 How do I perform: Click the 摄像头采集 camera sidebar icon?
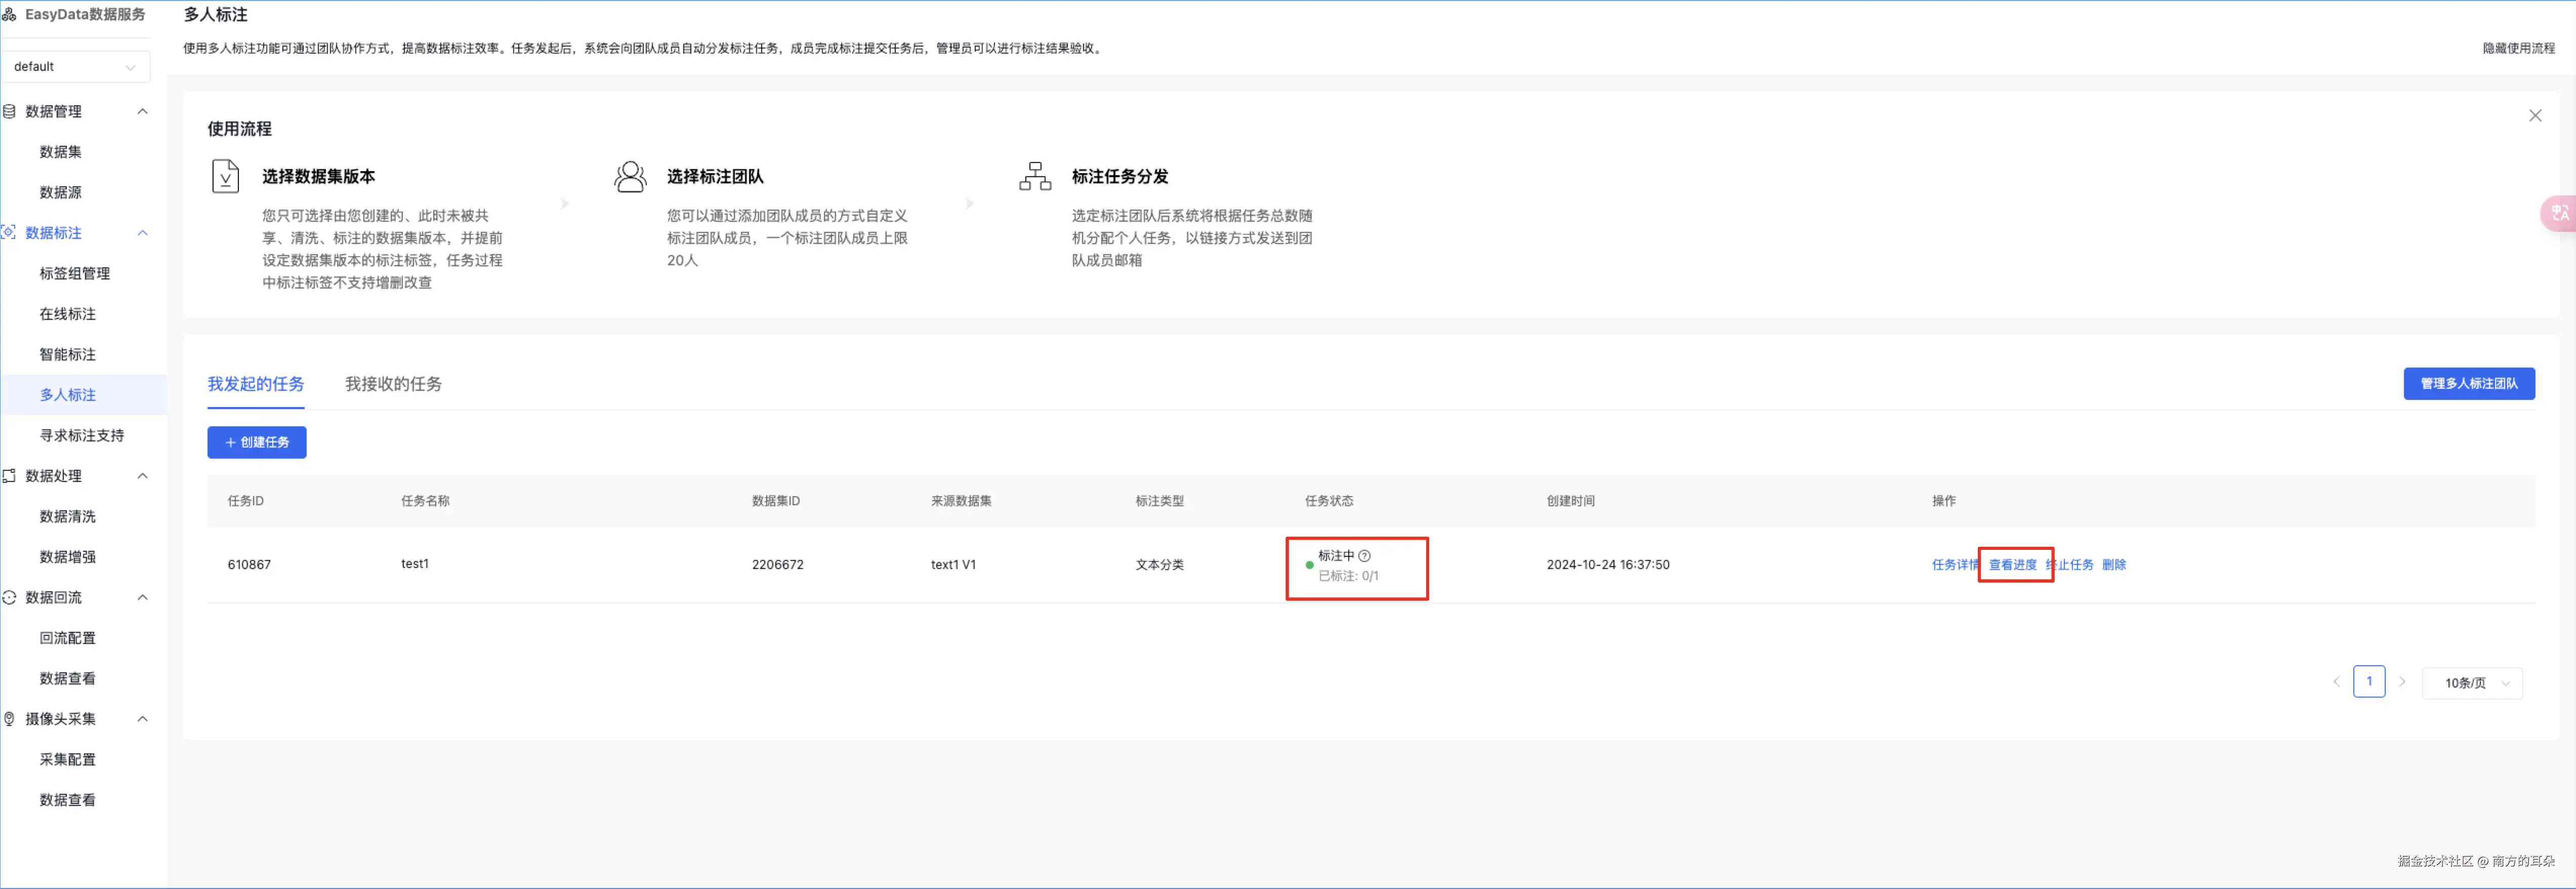coord(10,719)
